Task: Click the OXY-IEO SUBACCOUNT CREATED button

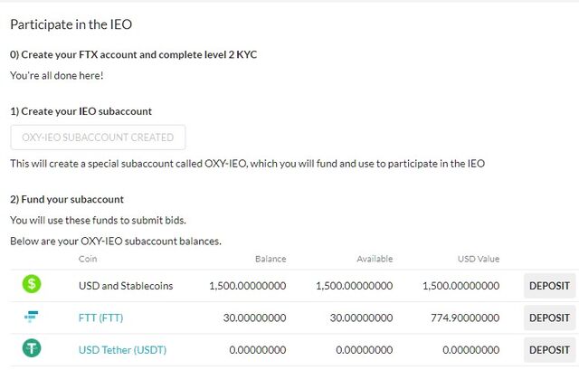Action: pos(98,138)
